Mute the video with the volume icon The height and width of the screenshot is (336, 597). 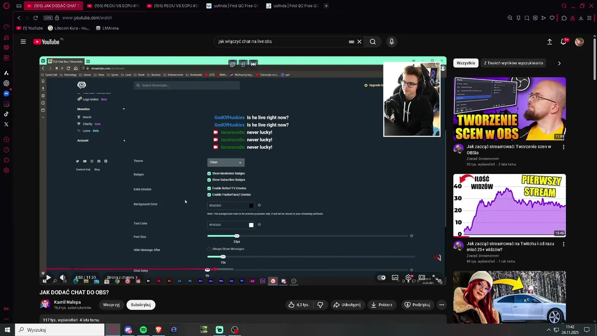point(62,277)
